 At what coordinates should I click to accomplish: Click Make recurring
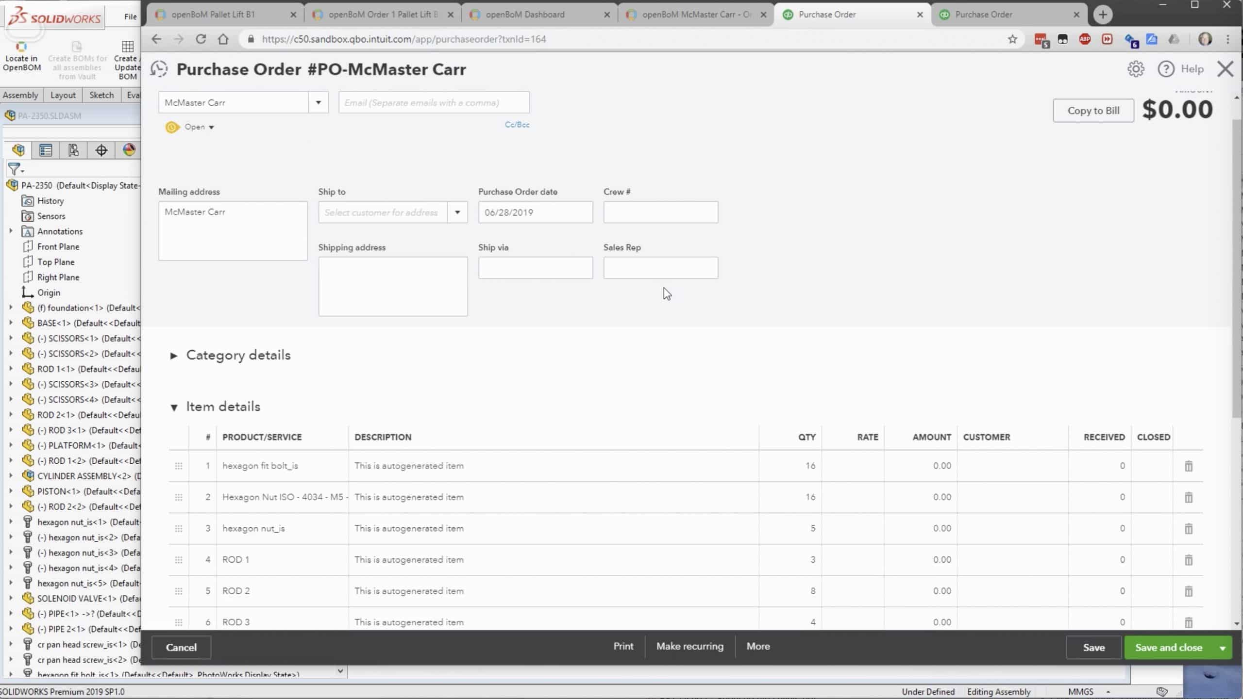[689, 647]
